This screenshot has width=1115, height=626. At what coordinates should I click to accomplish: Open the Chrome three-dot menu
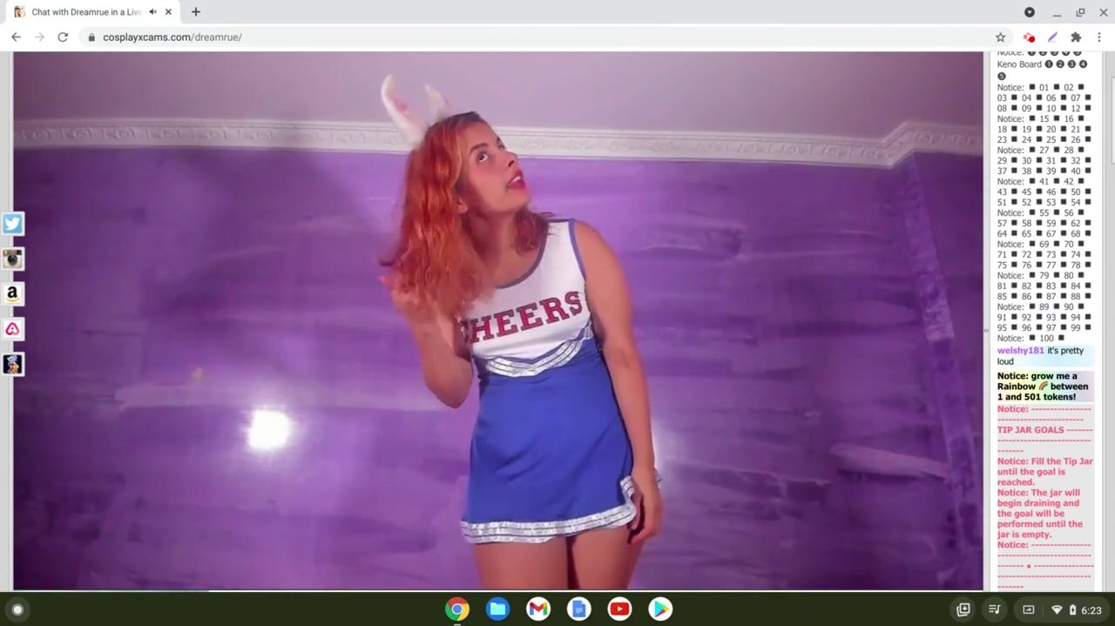click(x=1099, y=37)
